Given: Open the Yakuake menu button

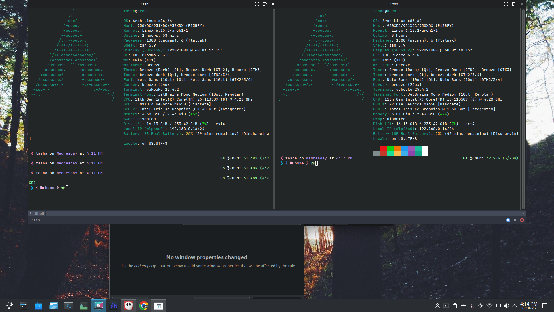Looking at the screenshot, I should [515, 220].
